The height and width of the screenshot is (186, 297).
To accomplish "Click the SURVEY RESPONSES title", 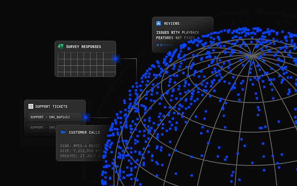I will 84,47.
